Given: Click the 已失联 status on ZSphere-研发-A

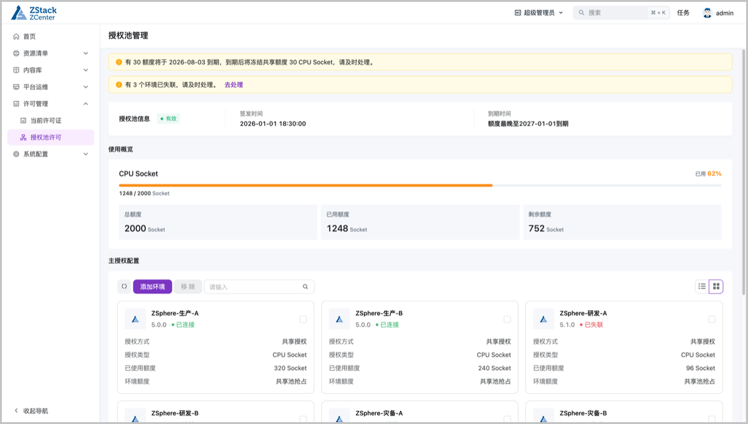Looking at the screenshot, I should 592,325.
